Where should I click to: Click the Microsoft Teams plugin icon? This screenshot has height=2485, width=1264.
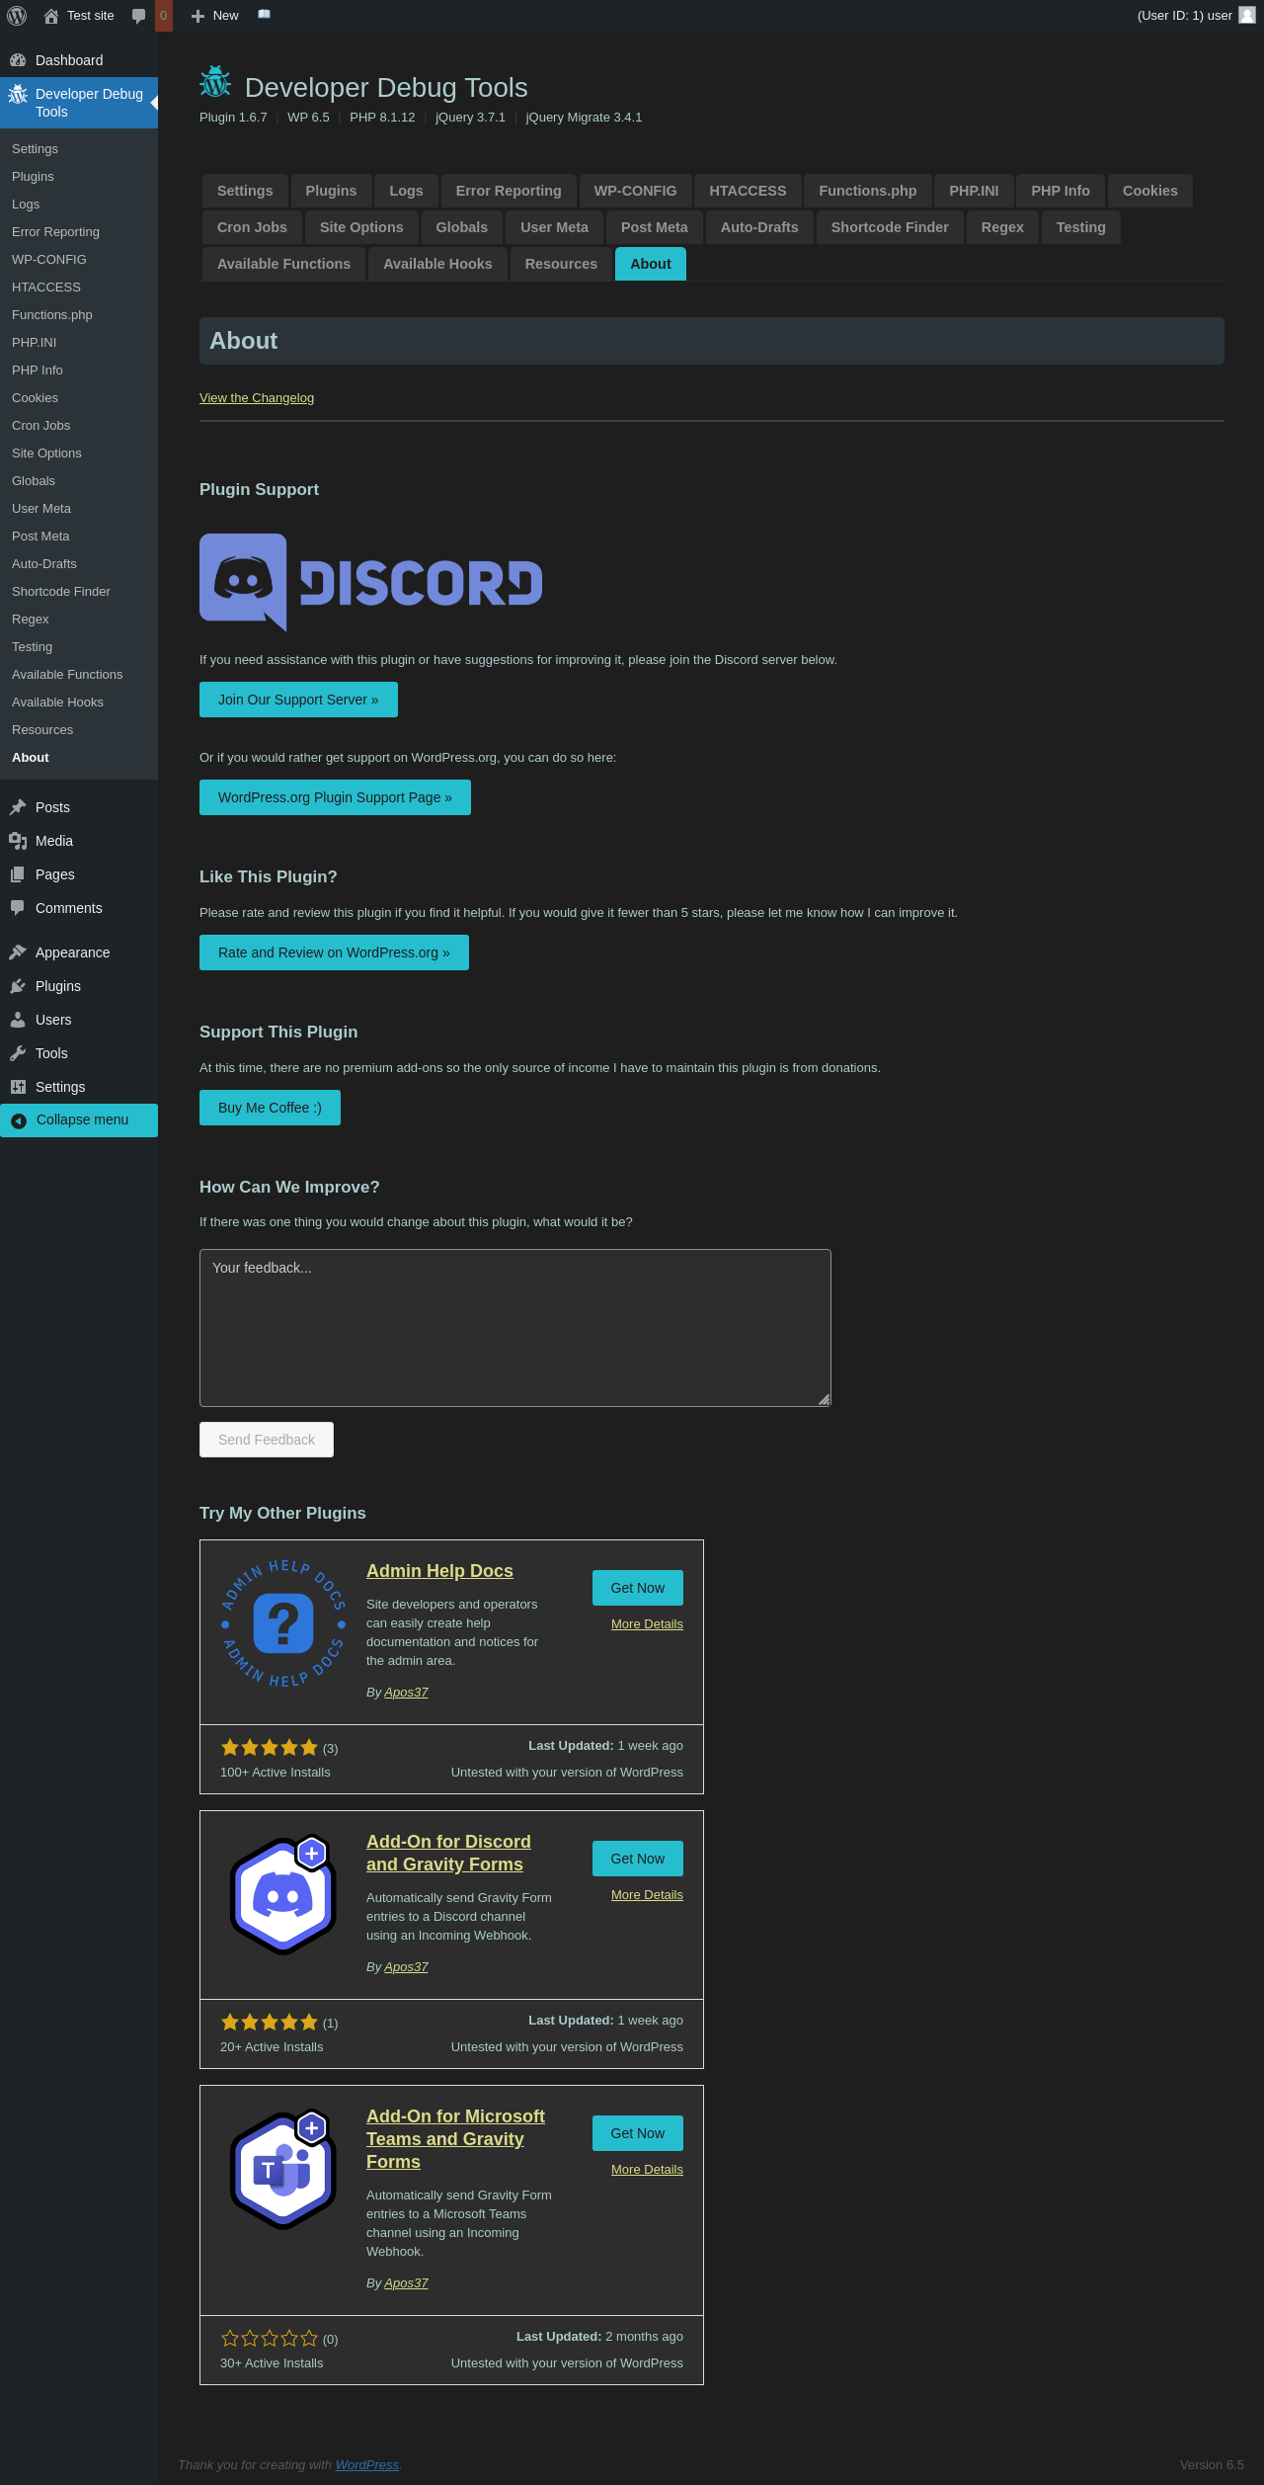tap(283, 2169)
